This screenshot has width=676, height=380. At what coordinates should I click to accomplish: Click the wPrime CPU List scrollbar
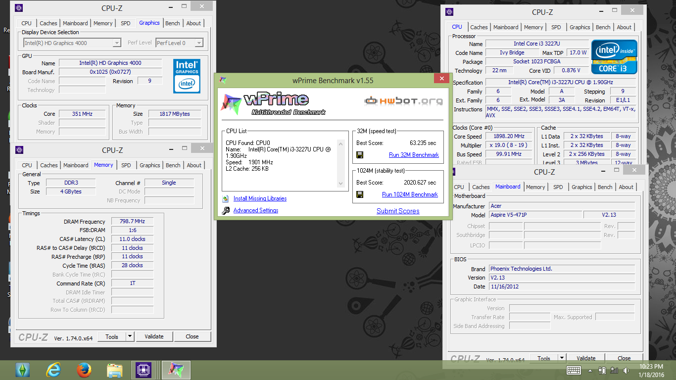point(340,164)
